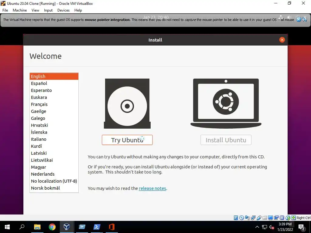The image size is (311, 233).
Task: Open the release notes link
Action: (x=152, y=188)
